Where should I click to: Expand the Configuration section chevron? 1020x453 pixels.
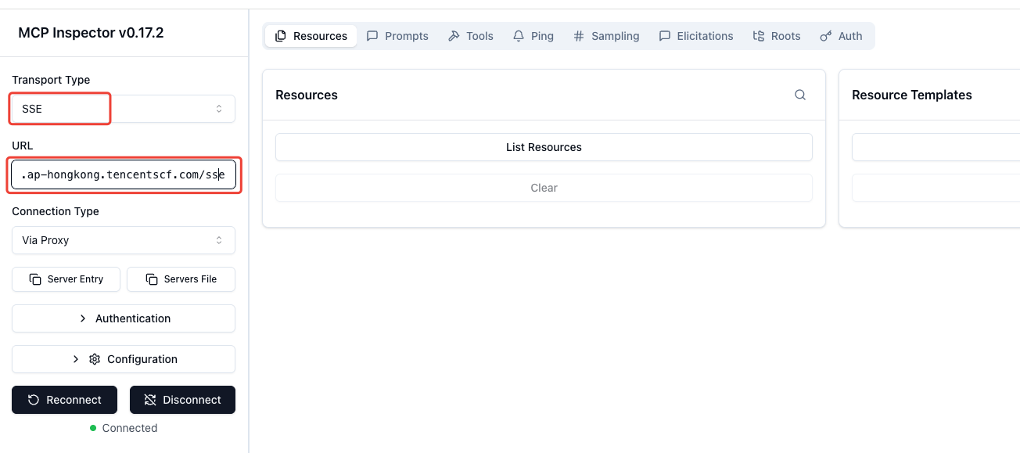(x=76, y=359)
